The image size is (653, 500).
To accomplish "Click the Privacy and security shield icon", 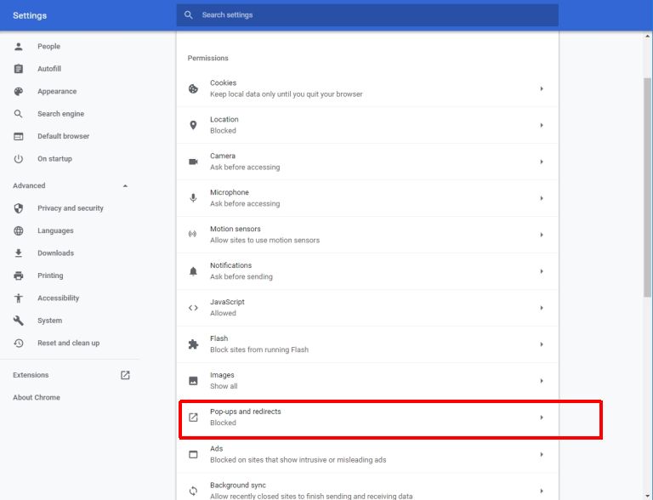I will [x=19, y=208].
